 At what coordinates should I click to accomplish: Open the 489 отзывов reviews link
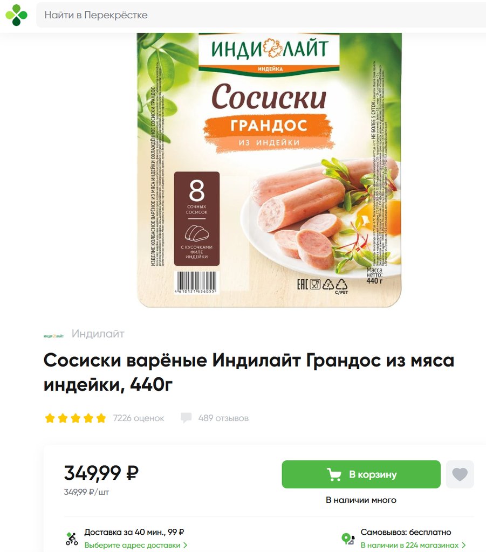click(223, 418)
